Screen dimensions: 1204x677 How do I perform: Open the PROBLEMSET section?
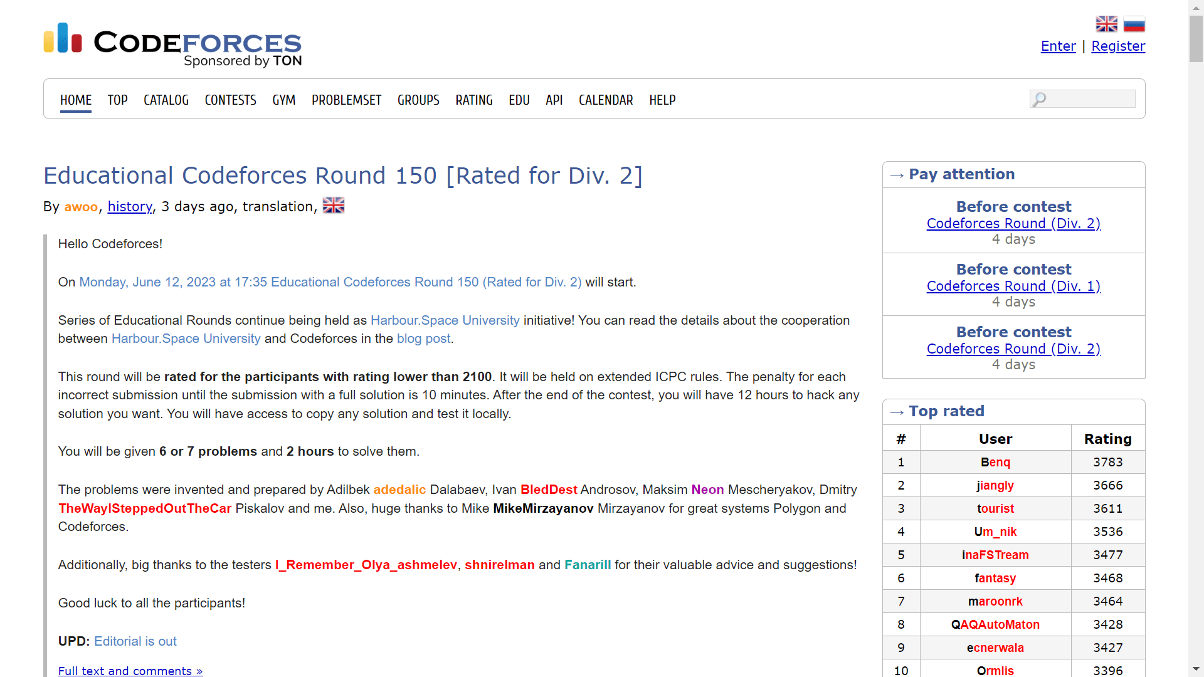coord(346,100)
